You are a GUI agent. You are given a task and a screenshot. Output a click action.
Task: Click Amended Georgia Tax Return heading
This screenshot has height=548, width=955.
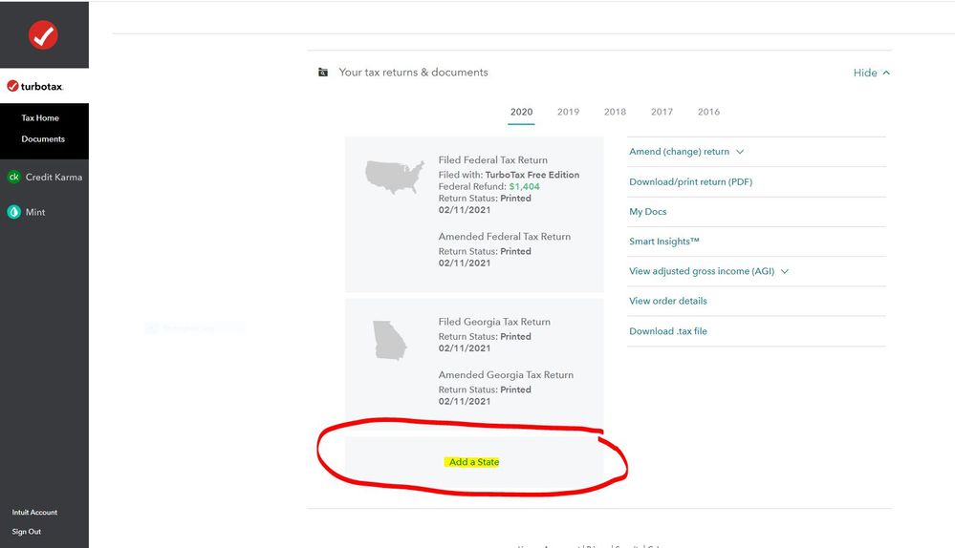point(506,375)
